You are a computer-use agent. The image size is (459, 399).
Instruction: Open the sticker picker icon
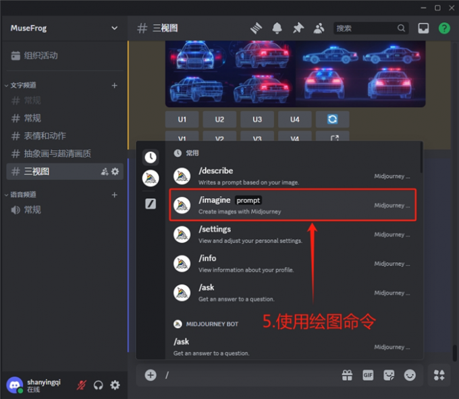click(389, 375)
